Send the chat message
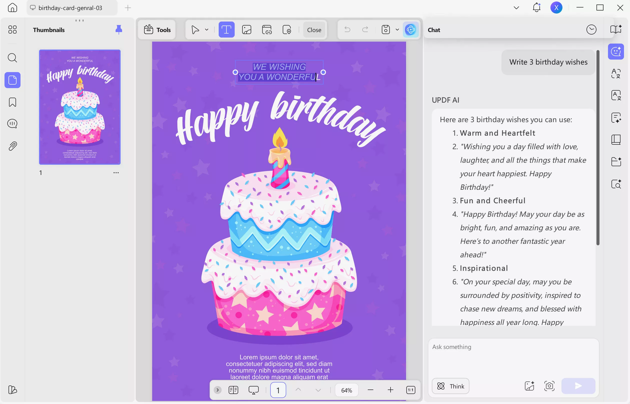 click(578, 386)
